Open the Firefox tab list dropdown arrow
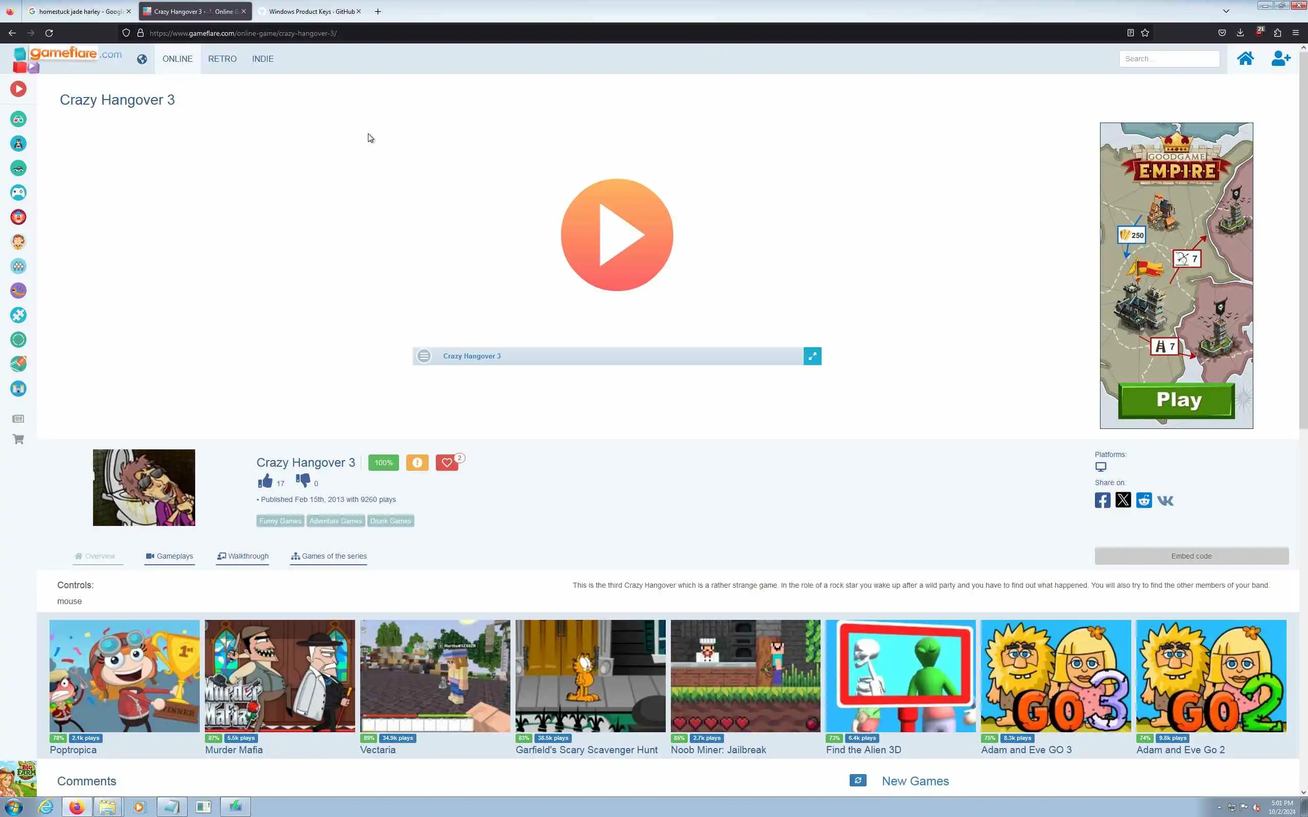This screenshot has width=1308, height=817. click(1226, 11)
